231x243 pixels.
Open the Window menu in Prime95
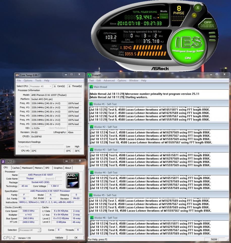pyautogui.click(x=134, y=80)
